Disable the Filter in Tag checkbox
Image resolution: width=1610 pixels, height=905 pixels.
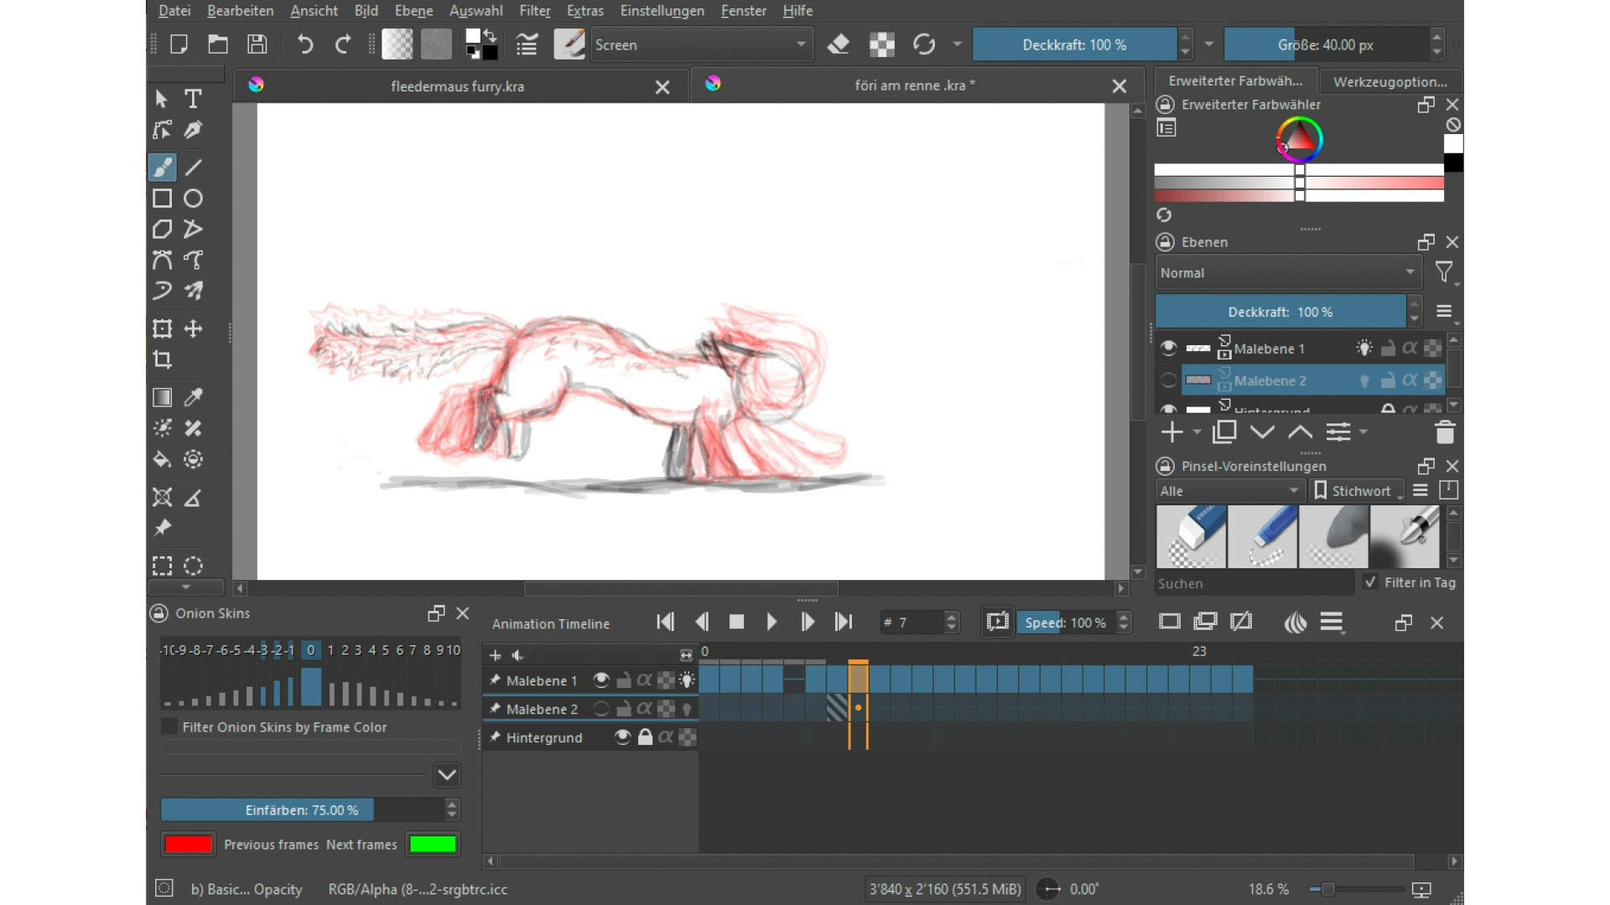(1370, 582)
